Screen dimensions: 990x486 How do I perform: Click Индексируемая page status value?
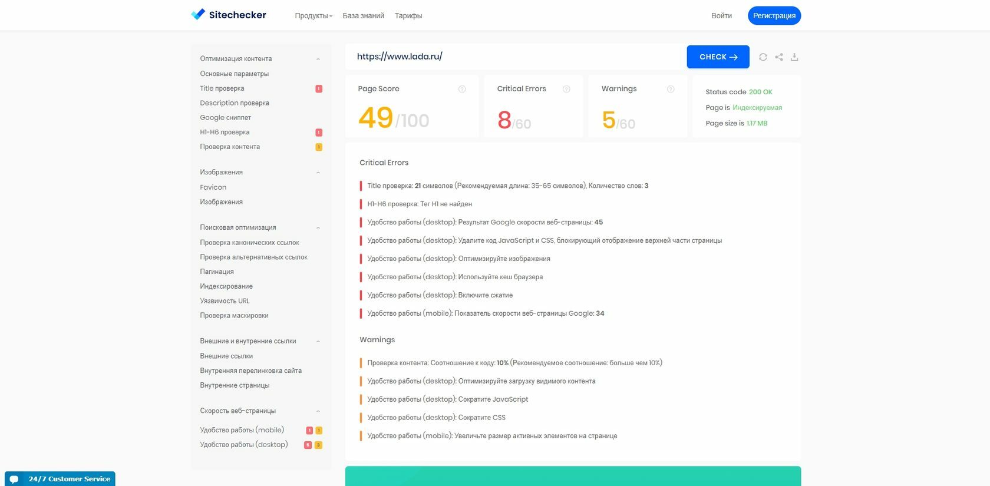pyautogui.click(x=757, y=108)
